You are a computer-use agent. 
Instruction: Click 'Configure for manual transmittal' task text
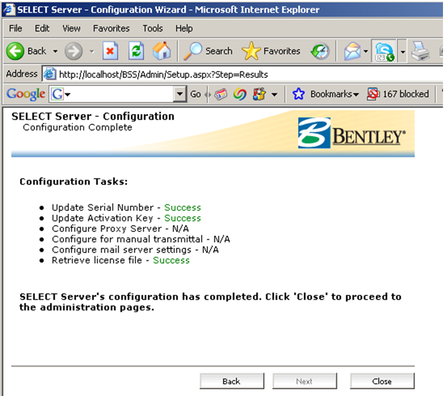128,239
